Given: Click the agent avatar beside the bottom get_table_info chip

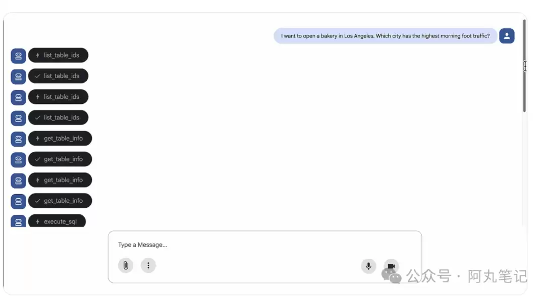Looking at the screenshot, I should point(18,201).
